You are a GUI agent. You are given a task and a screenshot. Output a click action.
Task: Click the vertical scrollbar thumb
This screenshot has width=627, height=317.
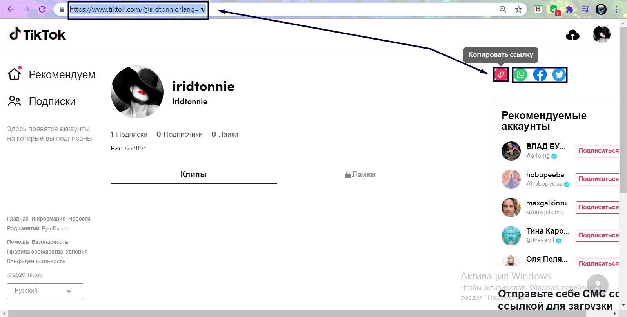point(623,109)
